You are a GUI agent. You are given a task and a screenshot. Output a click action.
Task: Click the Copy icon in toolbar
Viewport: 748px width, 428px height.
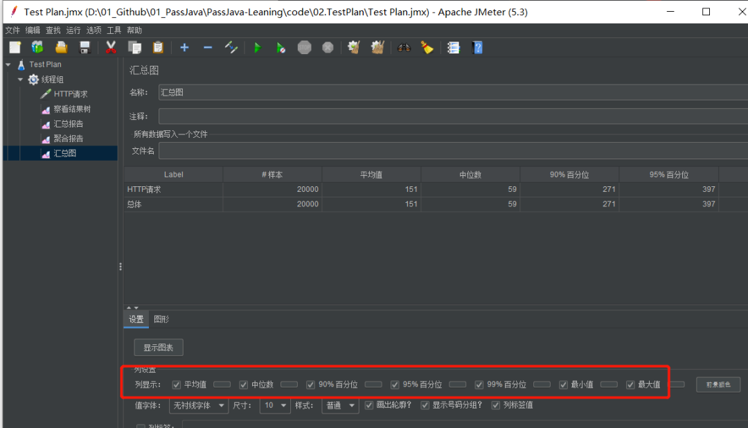click(x=135, y=48)
